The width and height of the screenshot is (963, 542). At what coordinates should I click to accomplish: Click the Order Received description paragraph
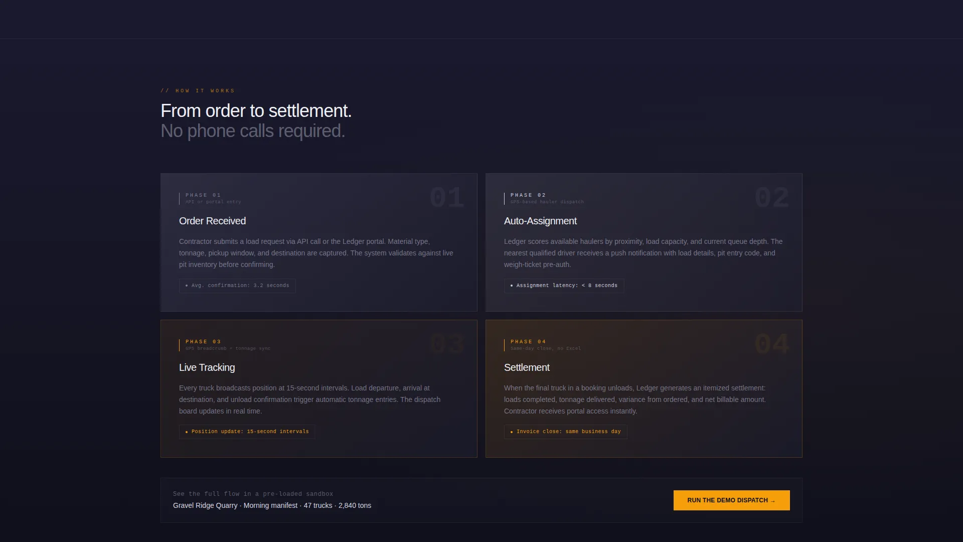click(316, 253)
